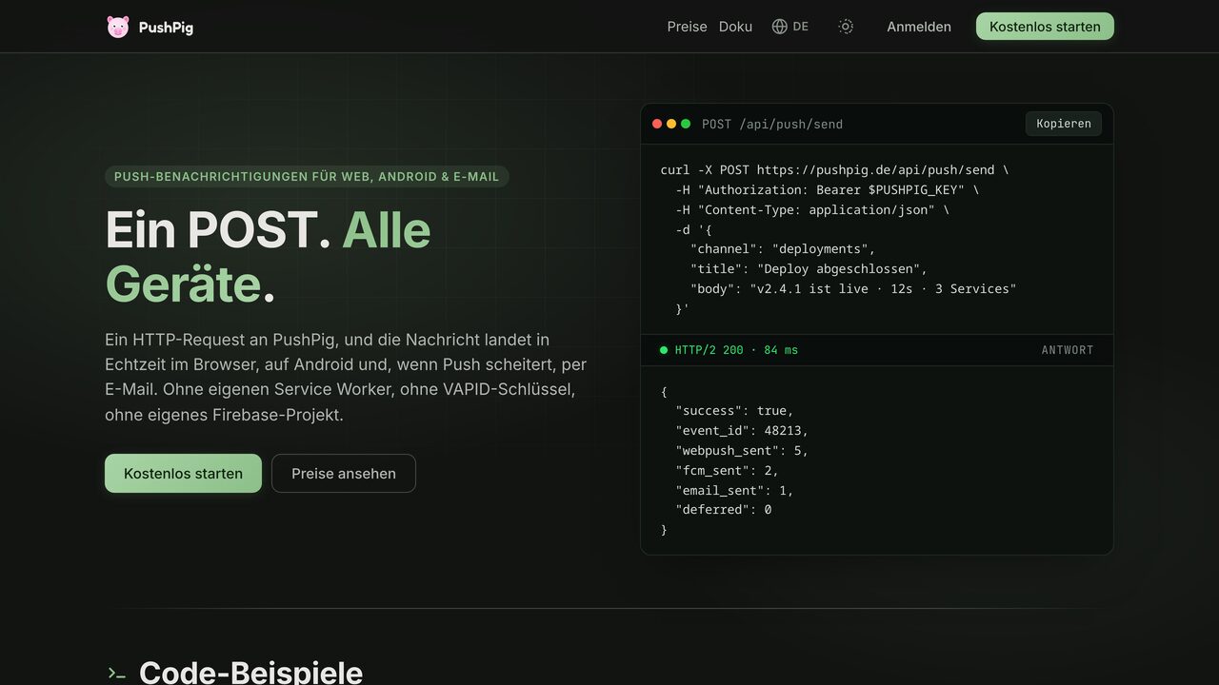Click the red dot in the code window
1219x685 pixels.
(x=657, y=124)
